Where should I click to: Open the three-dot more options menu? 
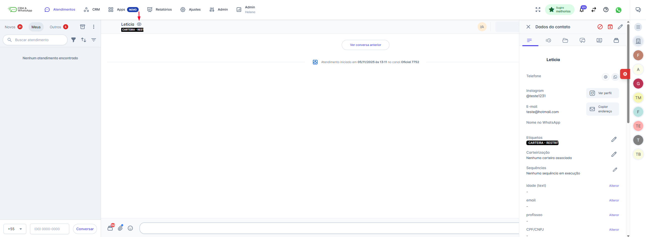coord(94,27)
